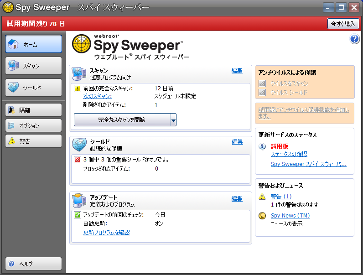Click 1 件の警告があります text

(295, 205)
